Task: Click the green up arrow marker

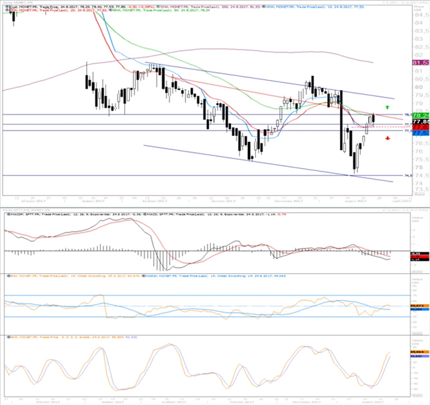Action: (388, 107)
